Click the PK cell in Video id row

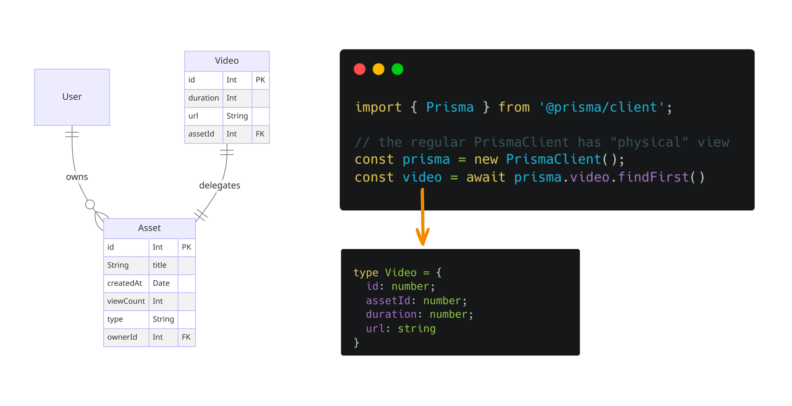(x=260, y=80)
